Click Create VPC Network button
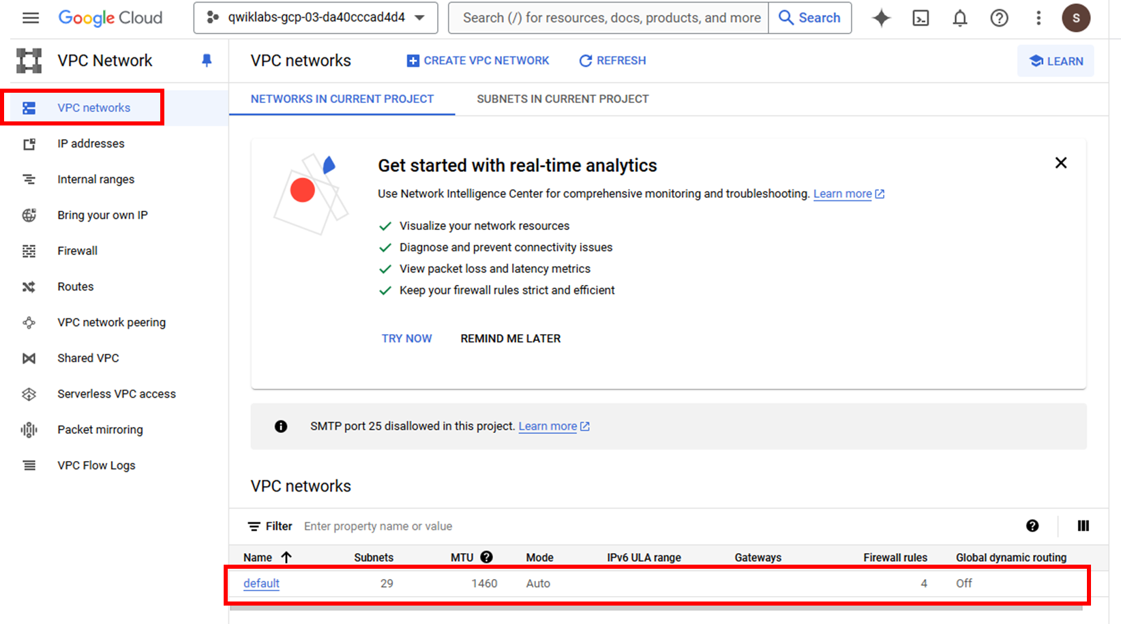Screen dimensions: 1121x624 tap(477, 61)
